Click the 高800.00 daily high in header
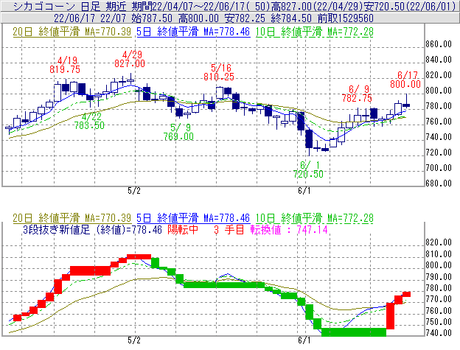460x350 pixels. [198, 18]
